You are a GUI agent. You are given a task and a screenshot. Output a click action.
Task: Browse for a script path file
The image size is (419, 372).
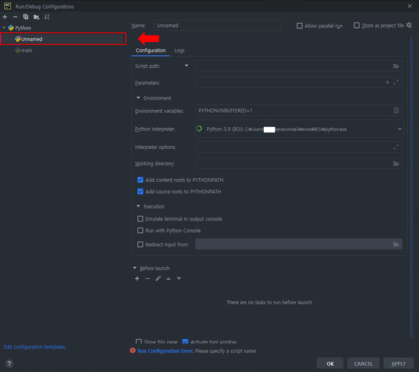tap(396, 66)
